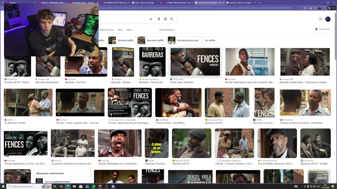The width and height of the screenshot is (337, 189).
Task: Start voice search with microphone icon
Action: [x=159, y=19]
